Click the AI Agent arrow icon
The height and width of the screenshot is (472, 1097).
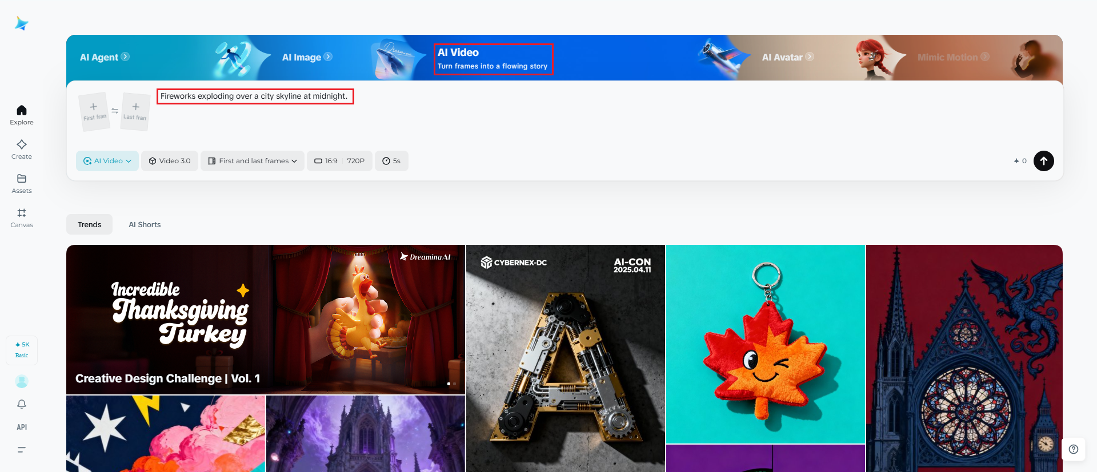click(x=125, y=57)
